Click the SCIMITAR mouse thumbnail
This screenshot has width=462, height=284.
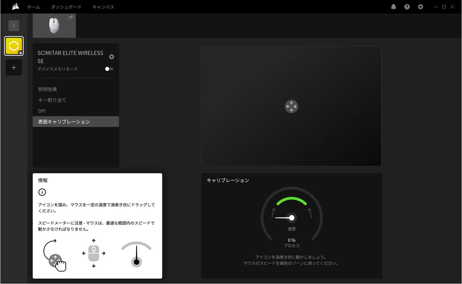54,25
